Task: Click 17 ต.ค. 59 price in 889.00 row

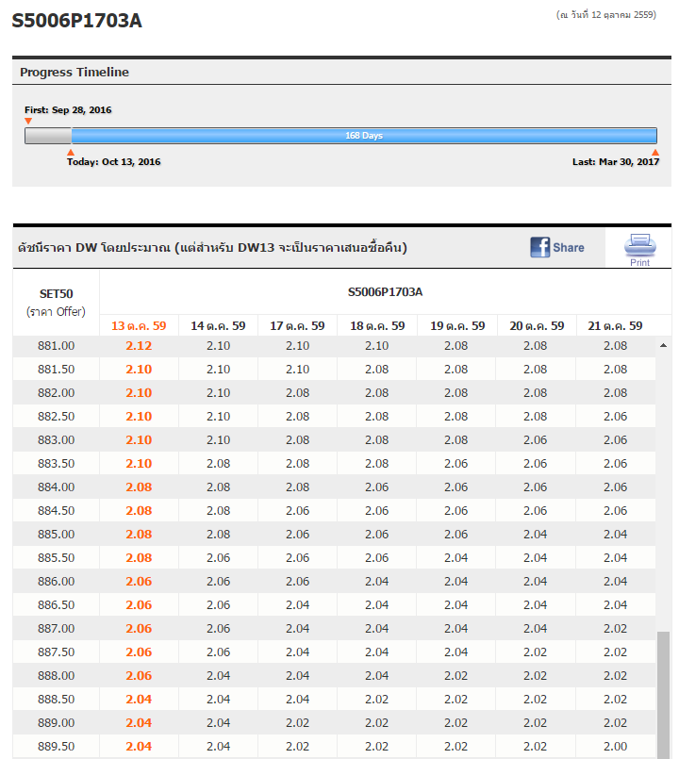Action: (297, 722)
